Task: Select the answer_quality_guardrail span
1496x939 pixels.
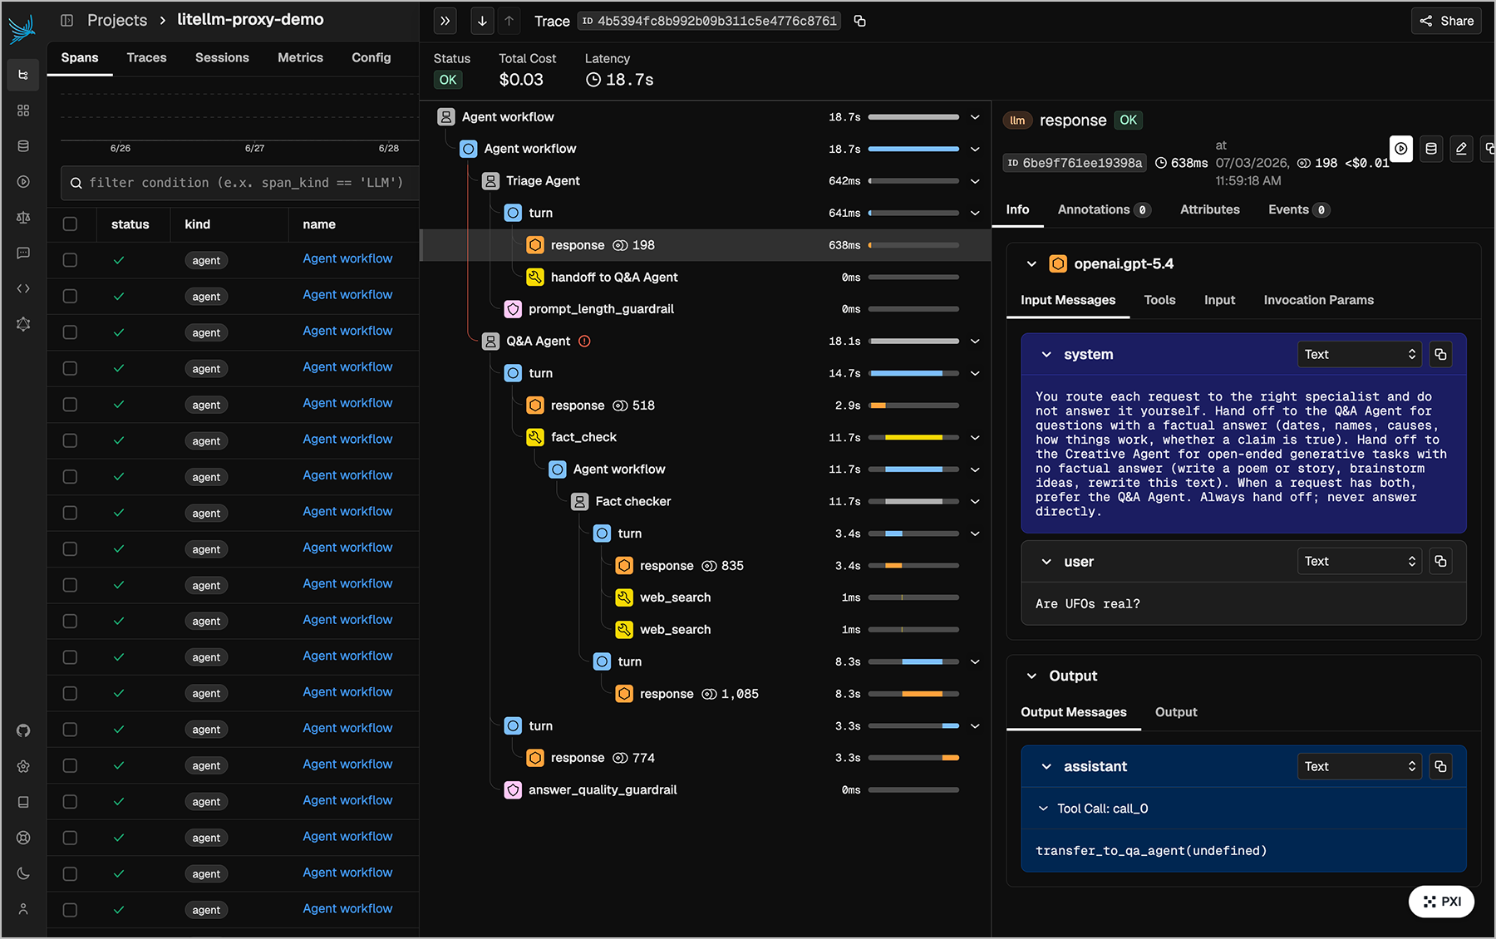Action: coord(706,790)
